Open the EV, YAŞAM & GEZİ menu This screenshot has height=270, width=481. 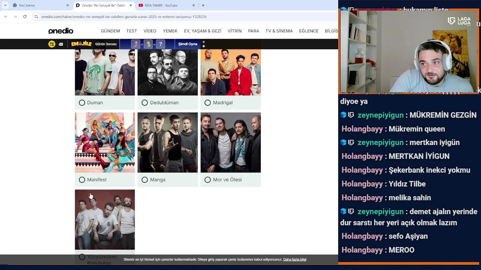203,31
